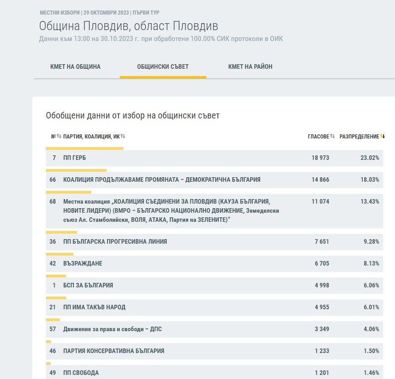Click ballot number 42
This screenshot has width=395, height=379.
click(53, 264)
